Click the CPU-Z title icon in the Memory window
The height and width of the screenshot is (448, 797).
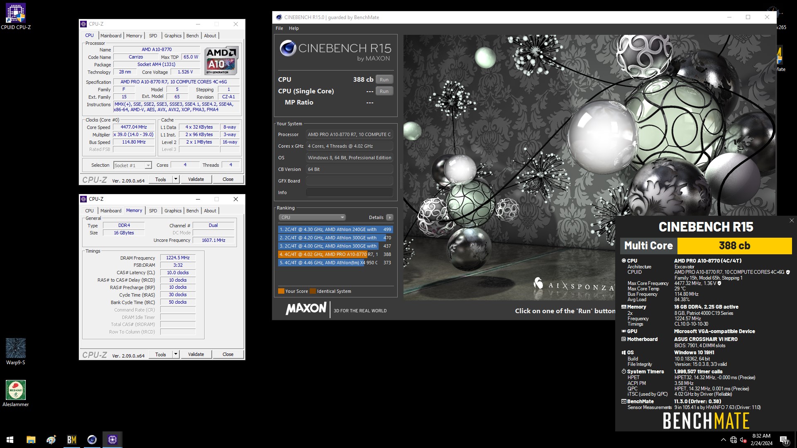83,199
